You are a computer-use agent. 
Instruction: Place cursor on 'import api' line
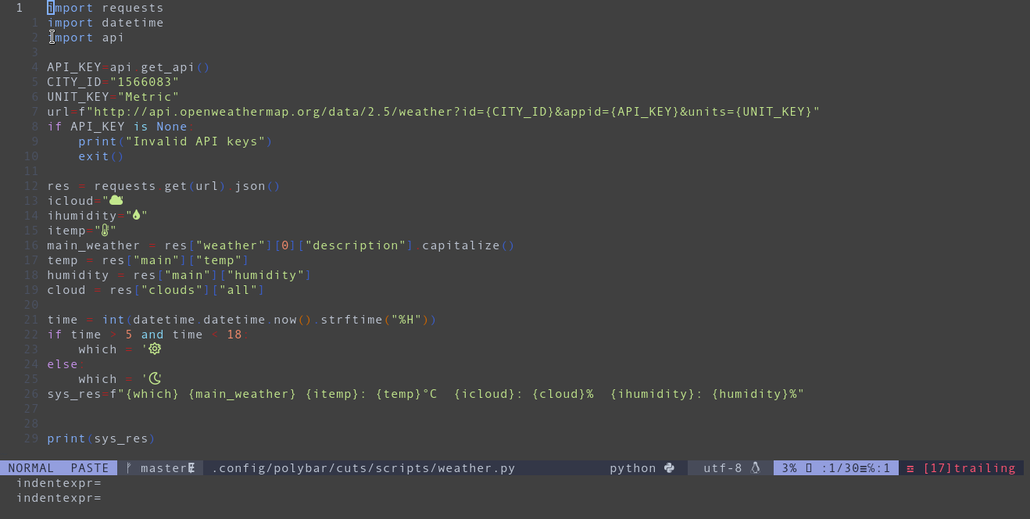pos(86,38)
